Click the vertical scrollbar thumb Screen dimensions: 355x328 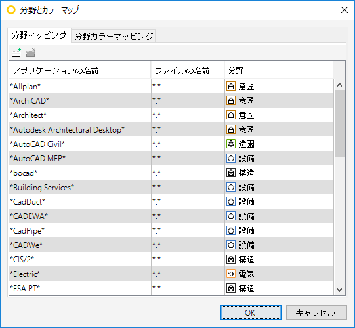(x=339, y=123)
